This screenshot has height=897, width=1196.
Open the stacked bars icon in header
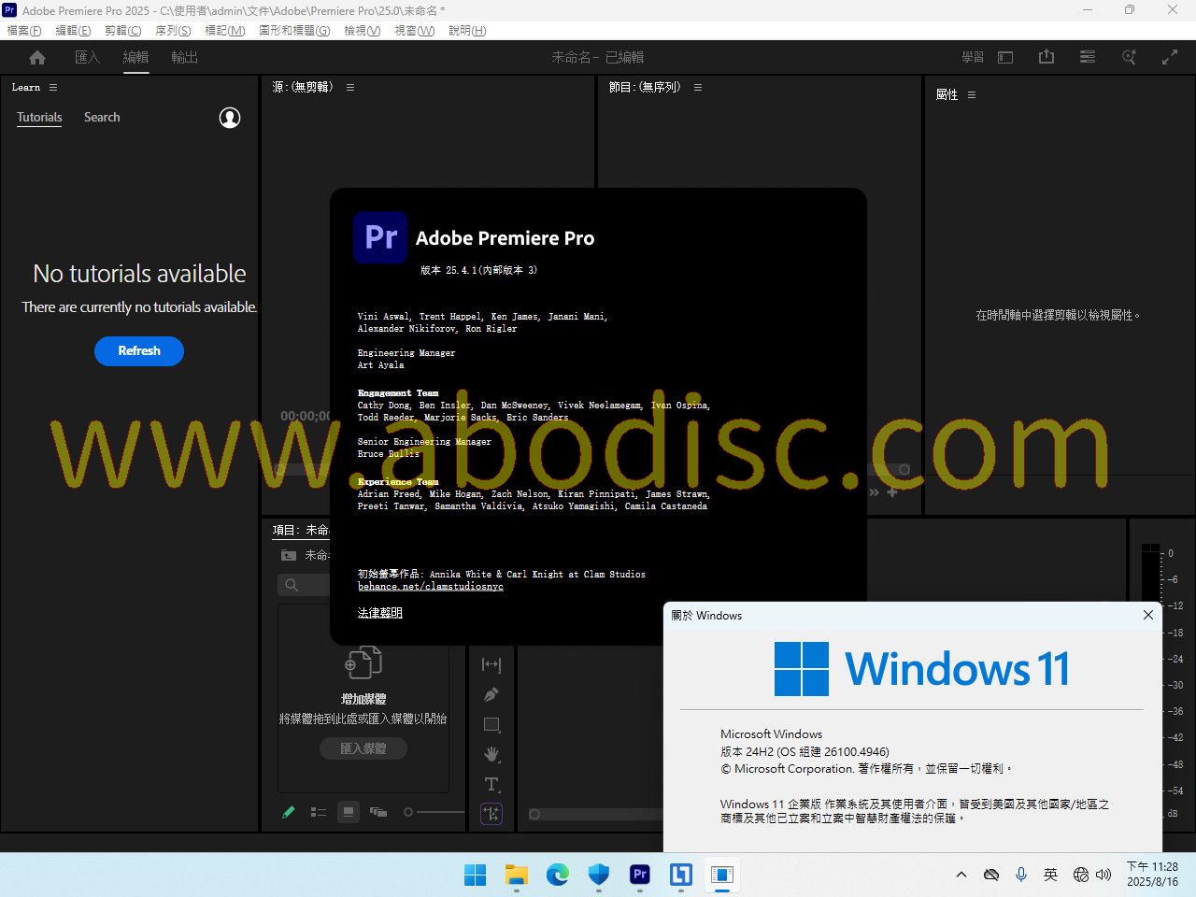coord(1088,57)
